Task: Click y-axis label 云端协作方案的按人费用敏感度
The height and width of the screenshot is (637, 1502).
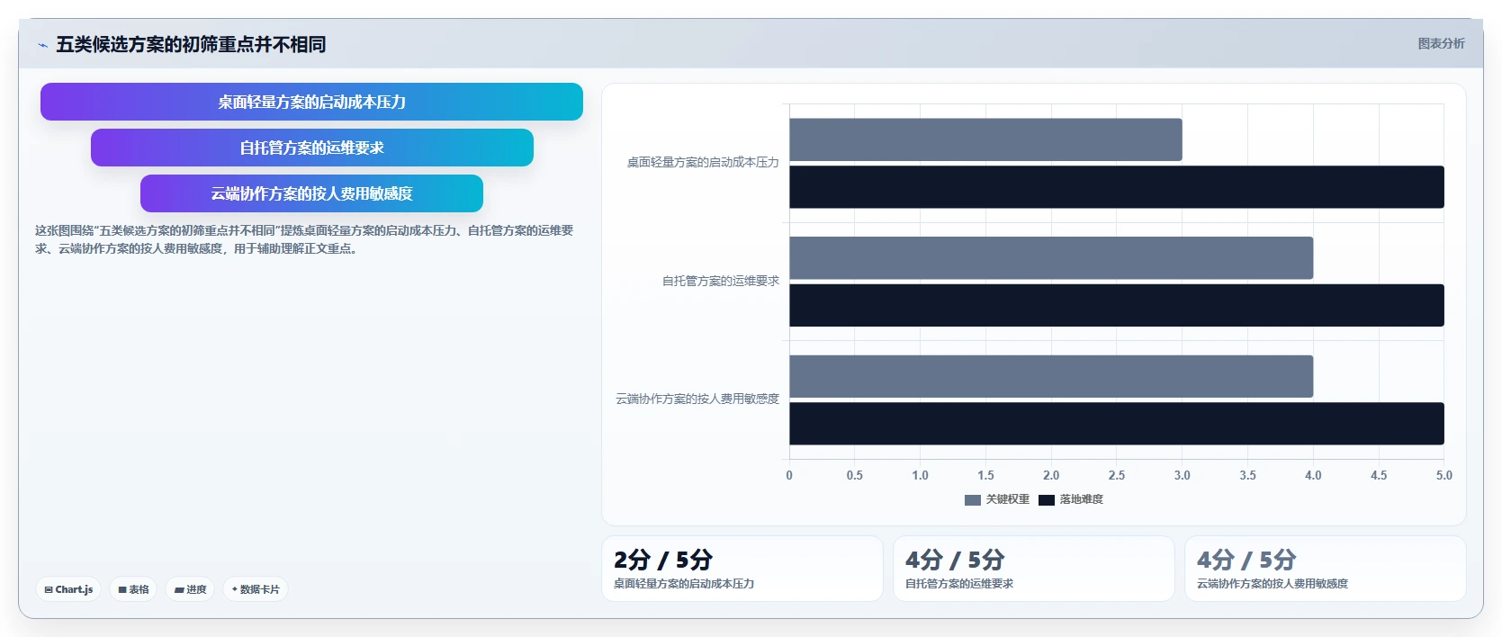Action: tap(697, 399)
